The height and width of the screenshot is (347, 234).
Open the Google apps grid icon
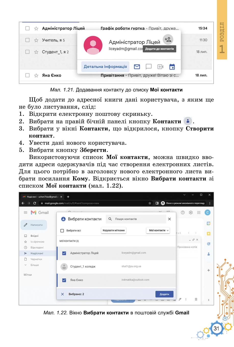[199, 213]
